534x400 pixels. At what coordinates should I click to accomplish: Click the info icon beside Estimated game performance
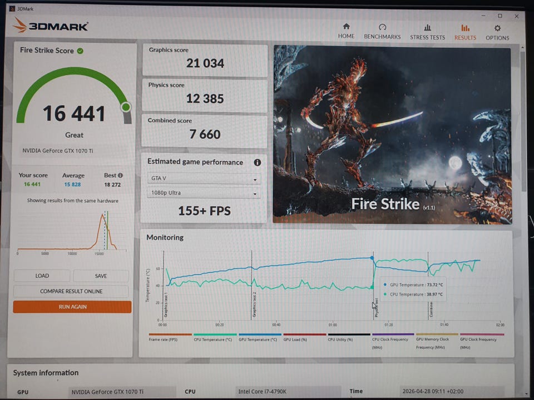click(257, 163)
